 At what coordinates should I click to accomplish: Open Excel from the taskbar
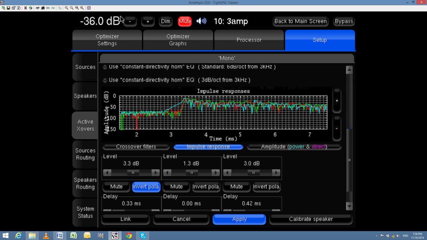[74, 236]
